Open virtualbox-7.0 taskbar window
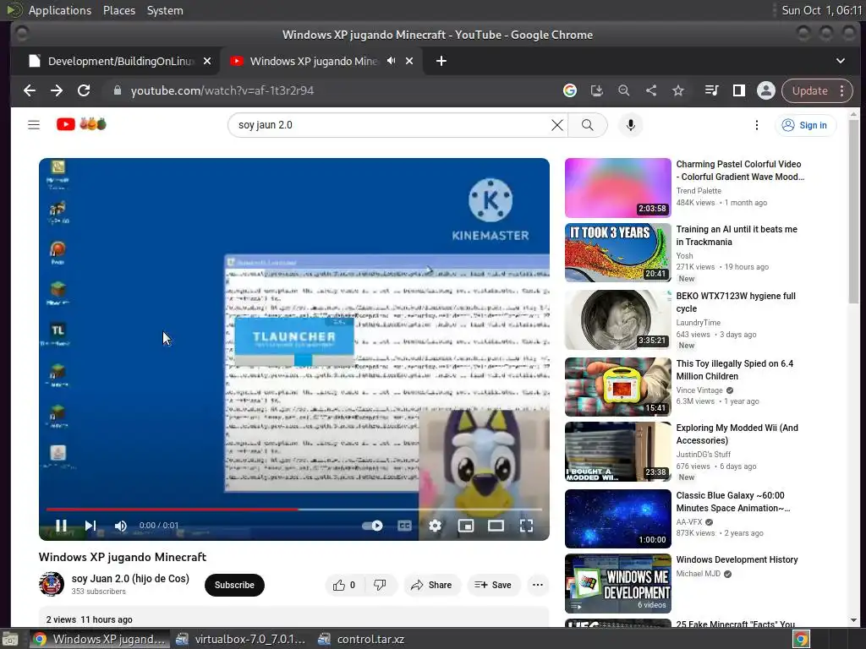 [241, 639]
